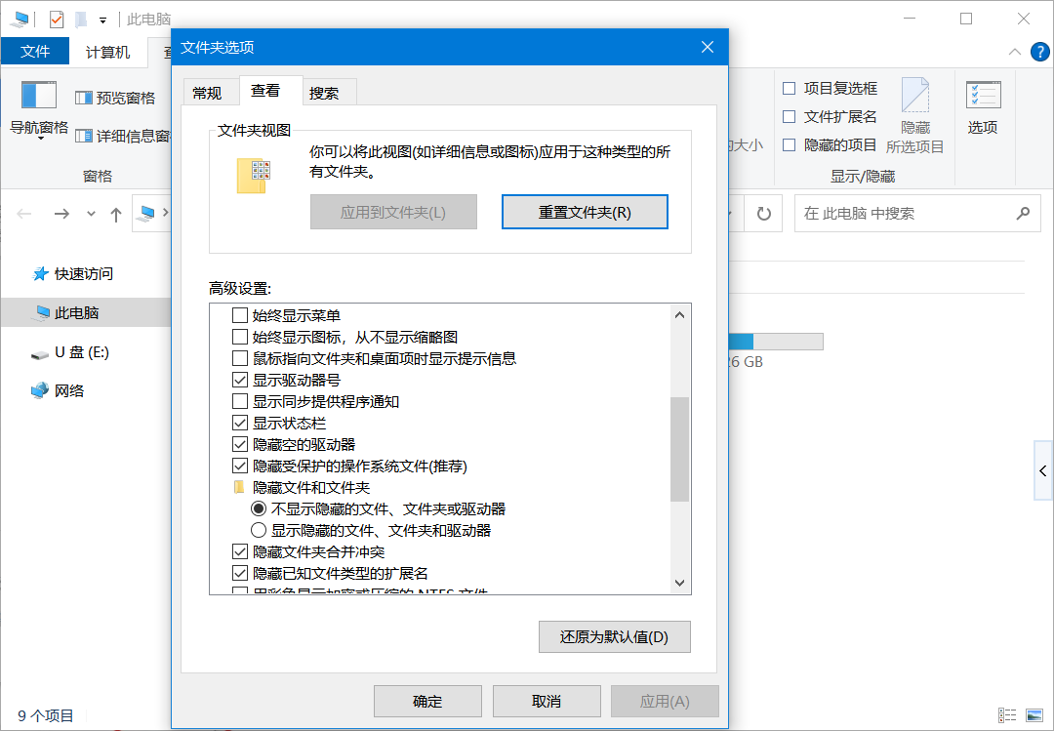
Task: Expand the quick access toolbar dropdown
Action: coord(102,20)
